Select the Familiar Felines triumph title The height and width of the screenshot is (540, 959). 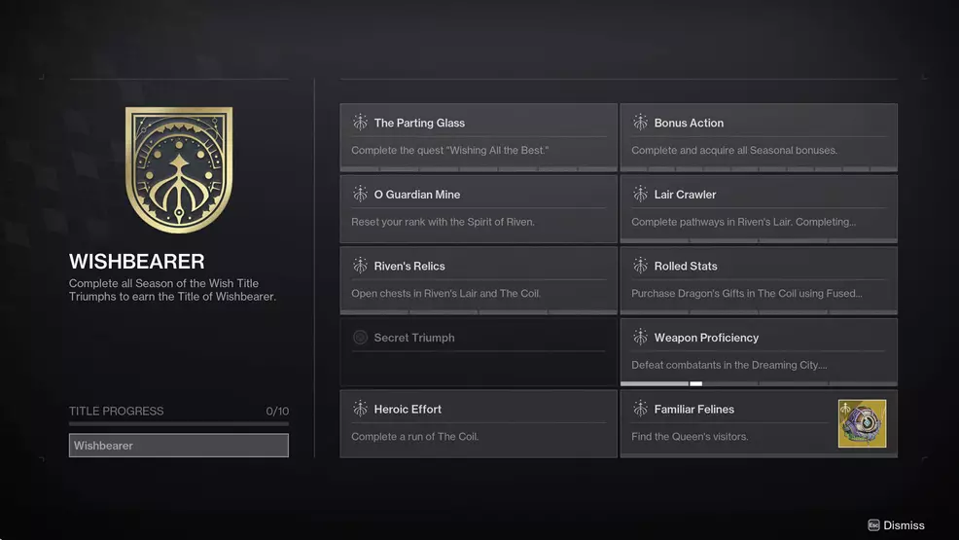(x=693, y=410)
